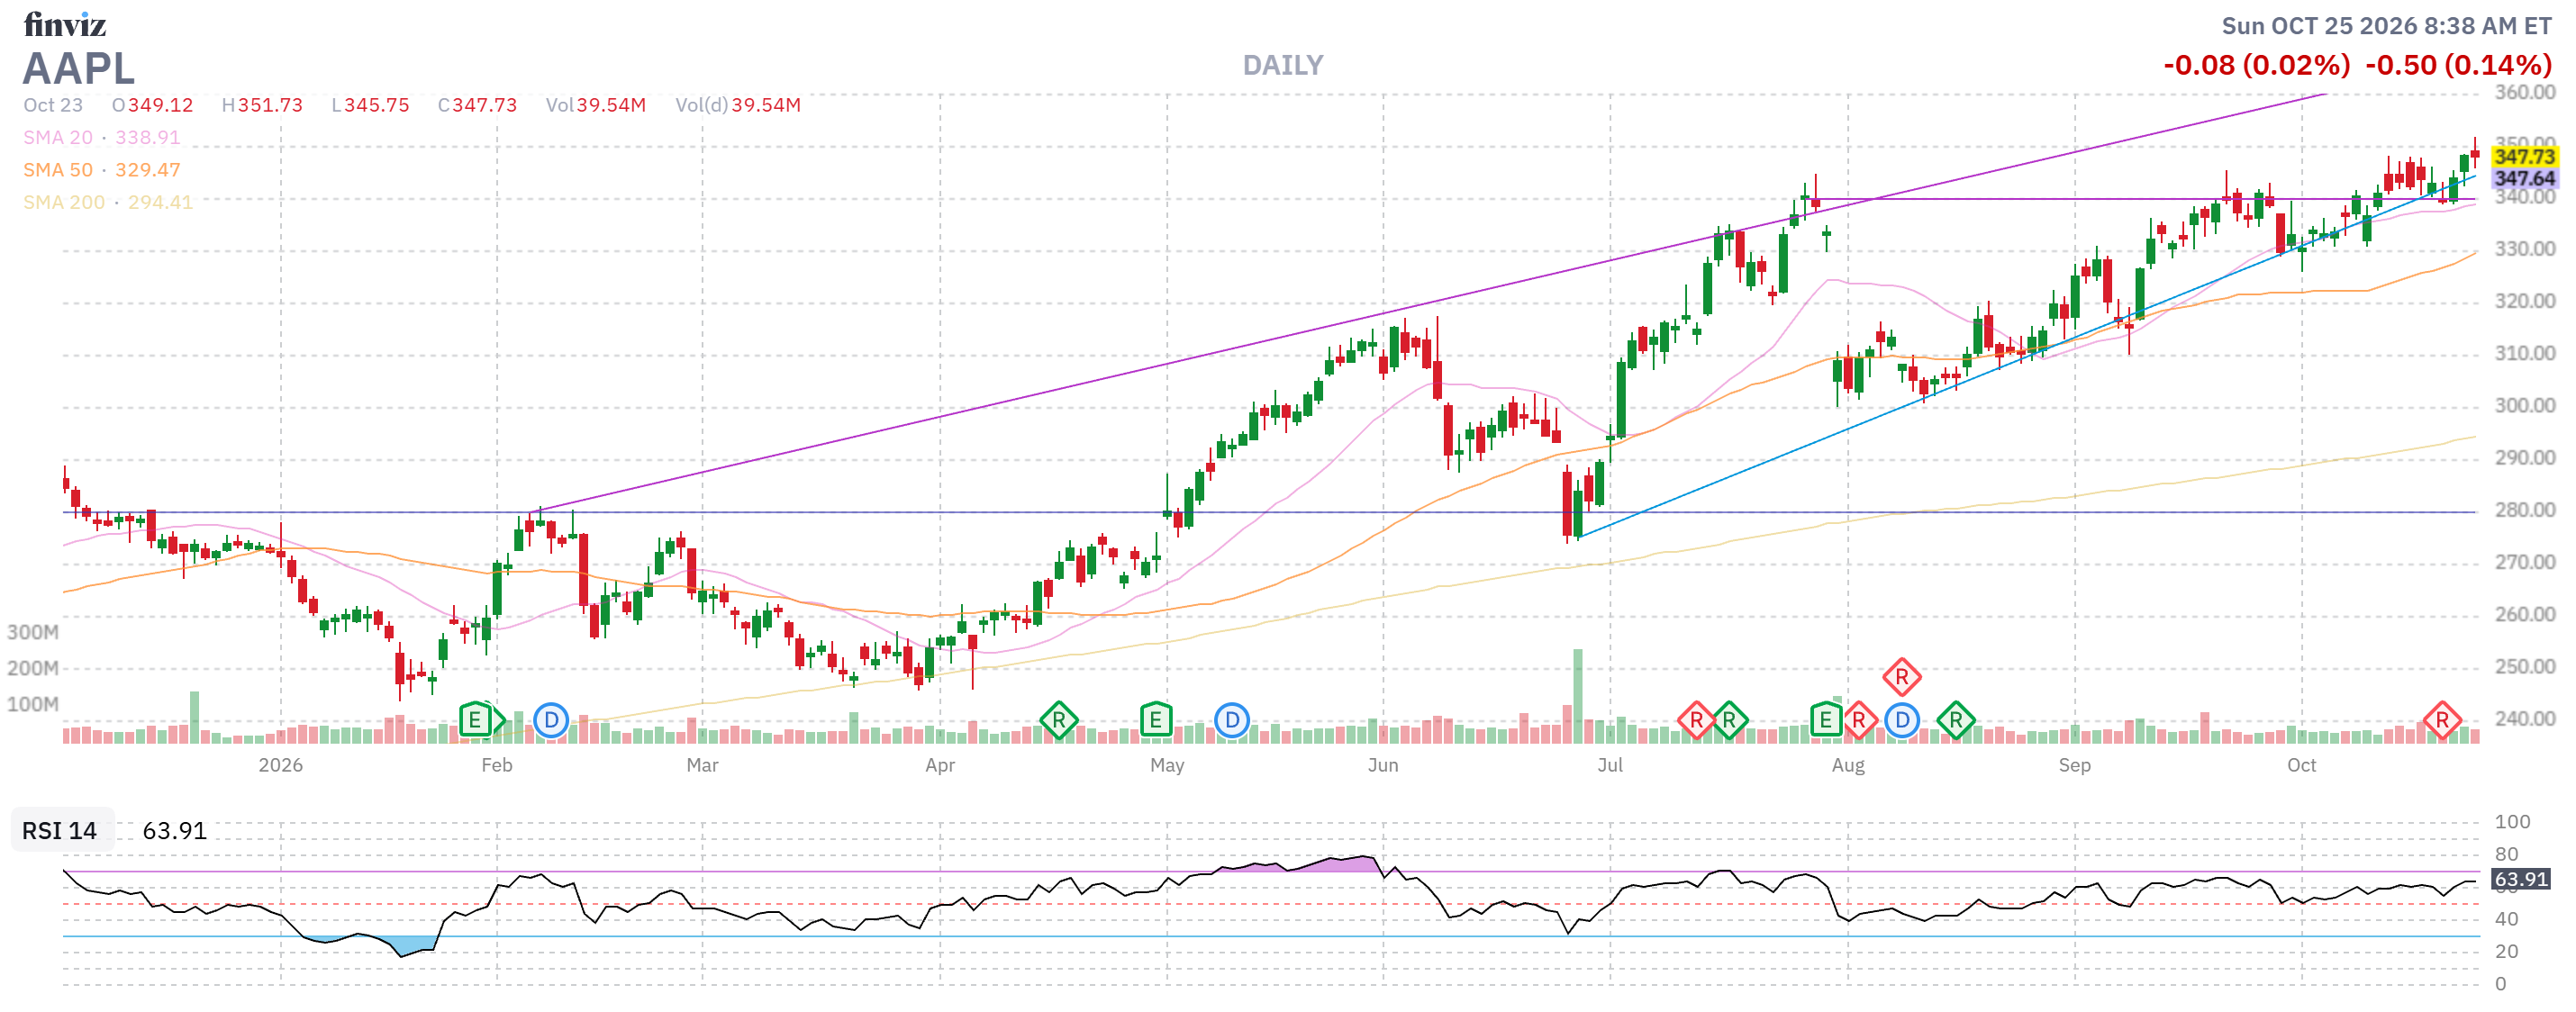The image size is (2576, 1012).
Task: Click the yellow 347.73 last price tag
Action: (x=2524, y=156)
